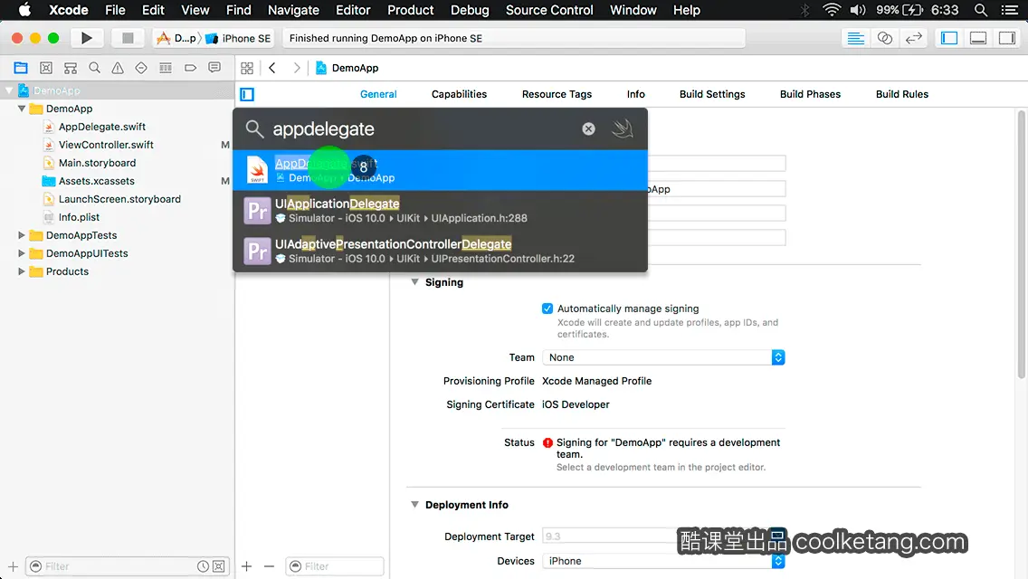Image resolution: width=1028 pixels, height=579 pixels.
Task: Show only source-controlled files filter icon
Action: pyautogui.click(x=219, y=566)
